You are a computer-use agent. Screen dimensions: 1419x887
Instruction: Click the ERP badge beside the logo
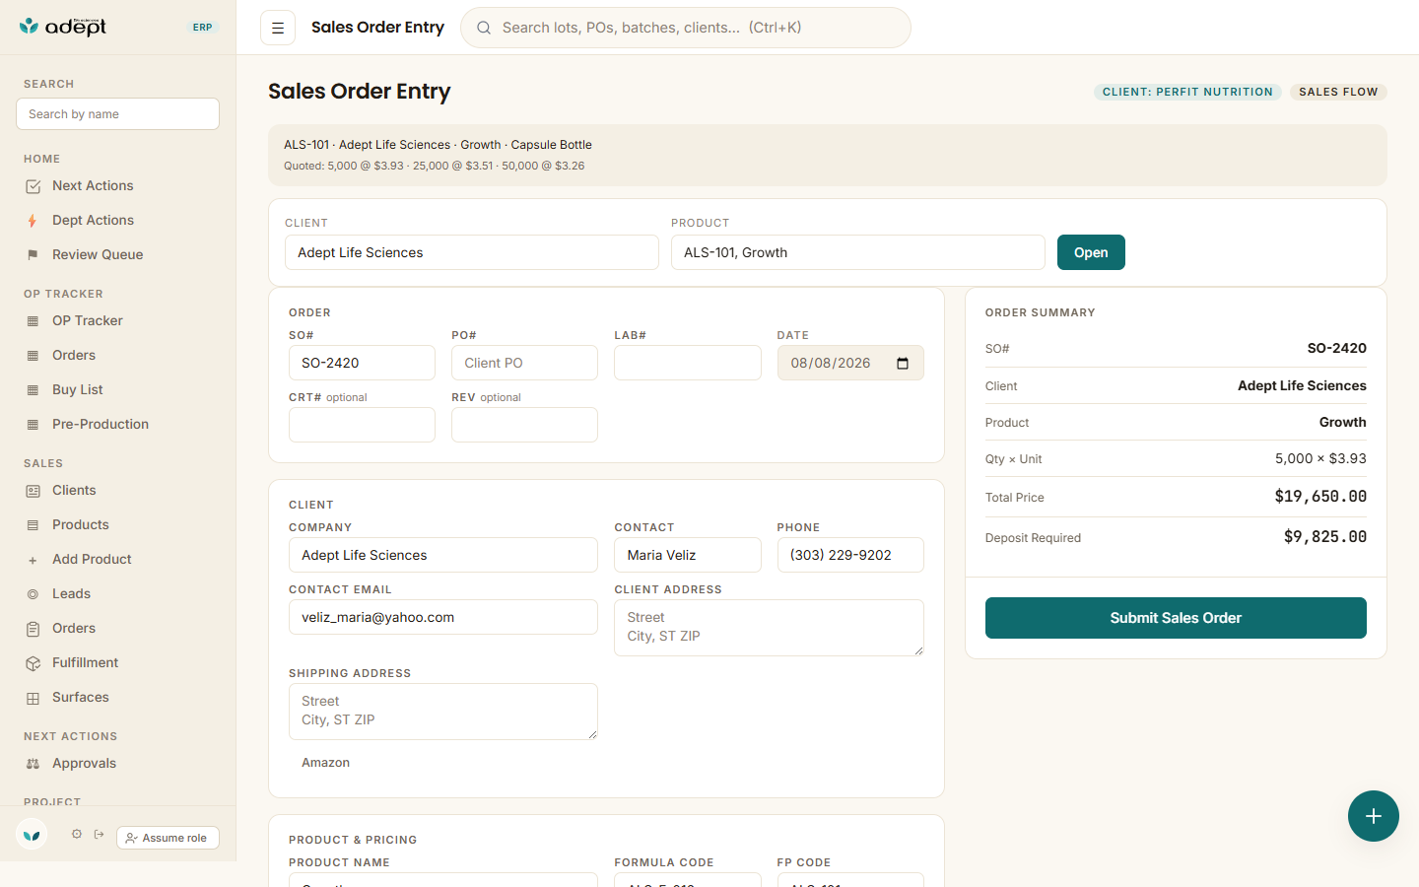[x=203, y=28]
